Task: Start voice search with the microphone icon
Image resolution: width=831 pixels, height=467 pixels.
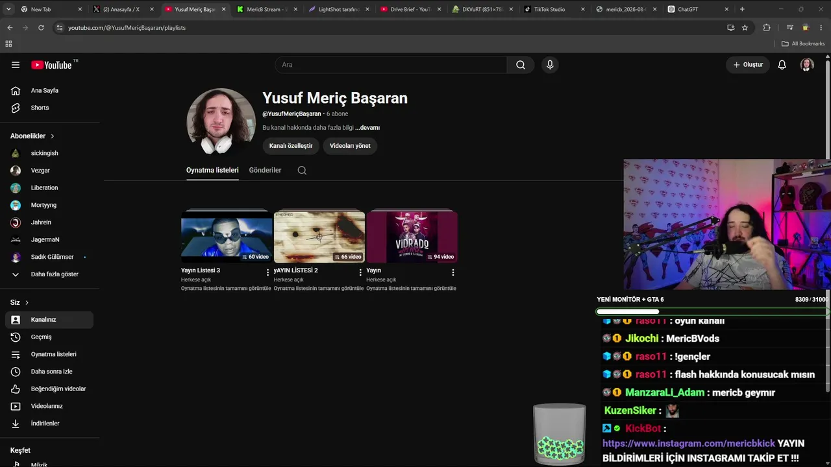Action: (x=550, y=65)
